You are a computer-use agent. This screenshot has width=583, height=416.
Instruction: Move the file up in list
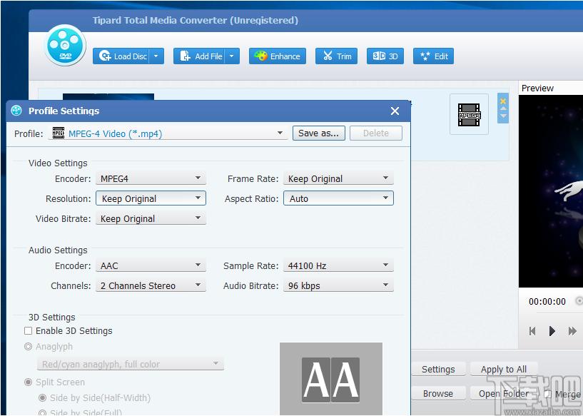pos(503,108)
